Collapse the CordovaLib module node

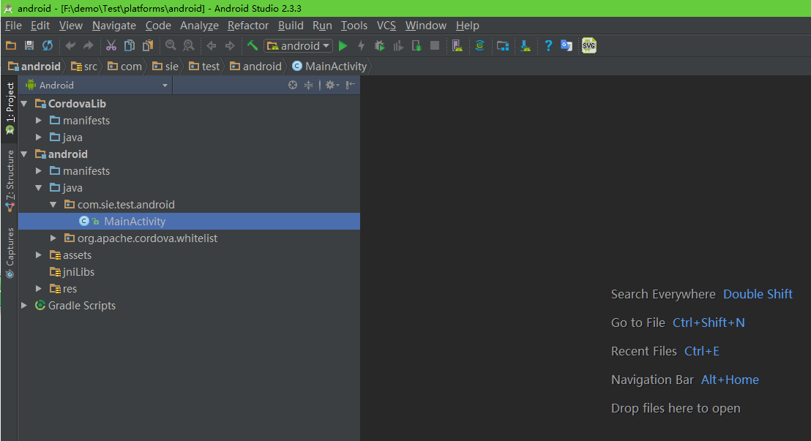tap(24, 104)
